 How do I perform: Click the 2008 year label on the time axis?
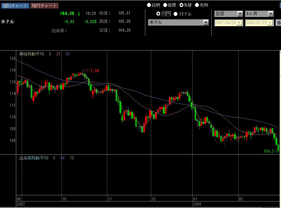pos(197,204)
